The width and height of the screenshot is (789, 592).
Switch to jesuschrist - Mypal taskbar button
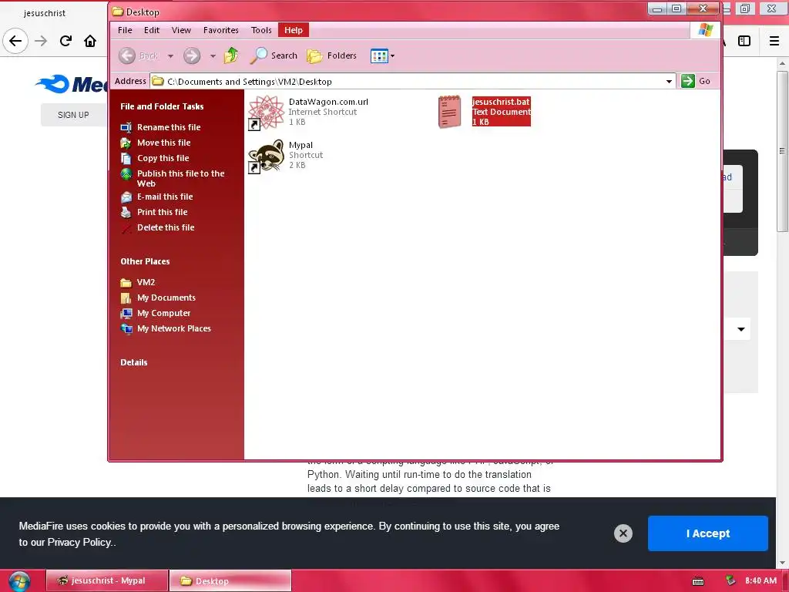(x=107, y=580)
